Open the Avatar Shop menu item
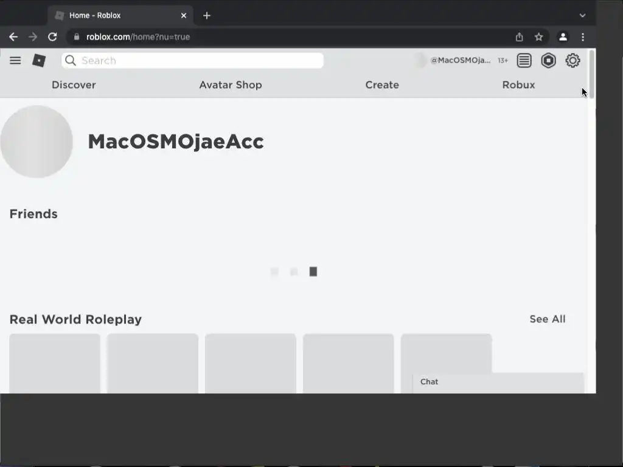 coord(231,85)
